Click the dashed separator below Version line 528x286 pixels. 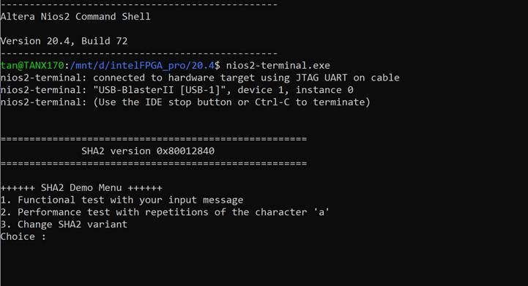pyautogui.click(x=139, y=53)
